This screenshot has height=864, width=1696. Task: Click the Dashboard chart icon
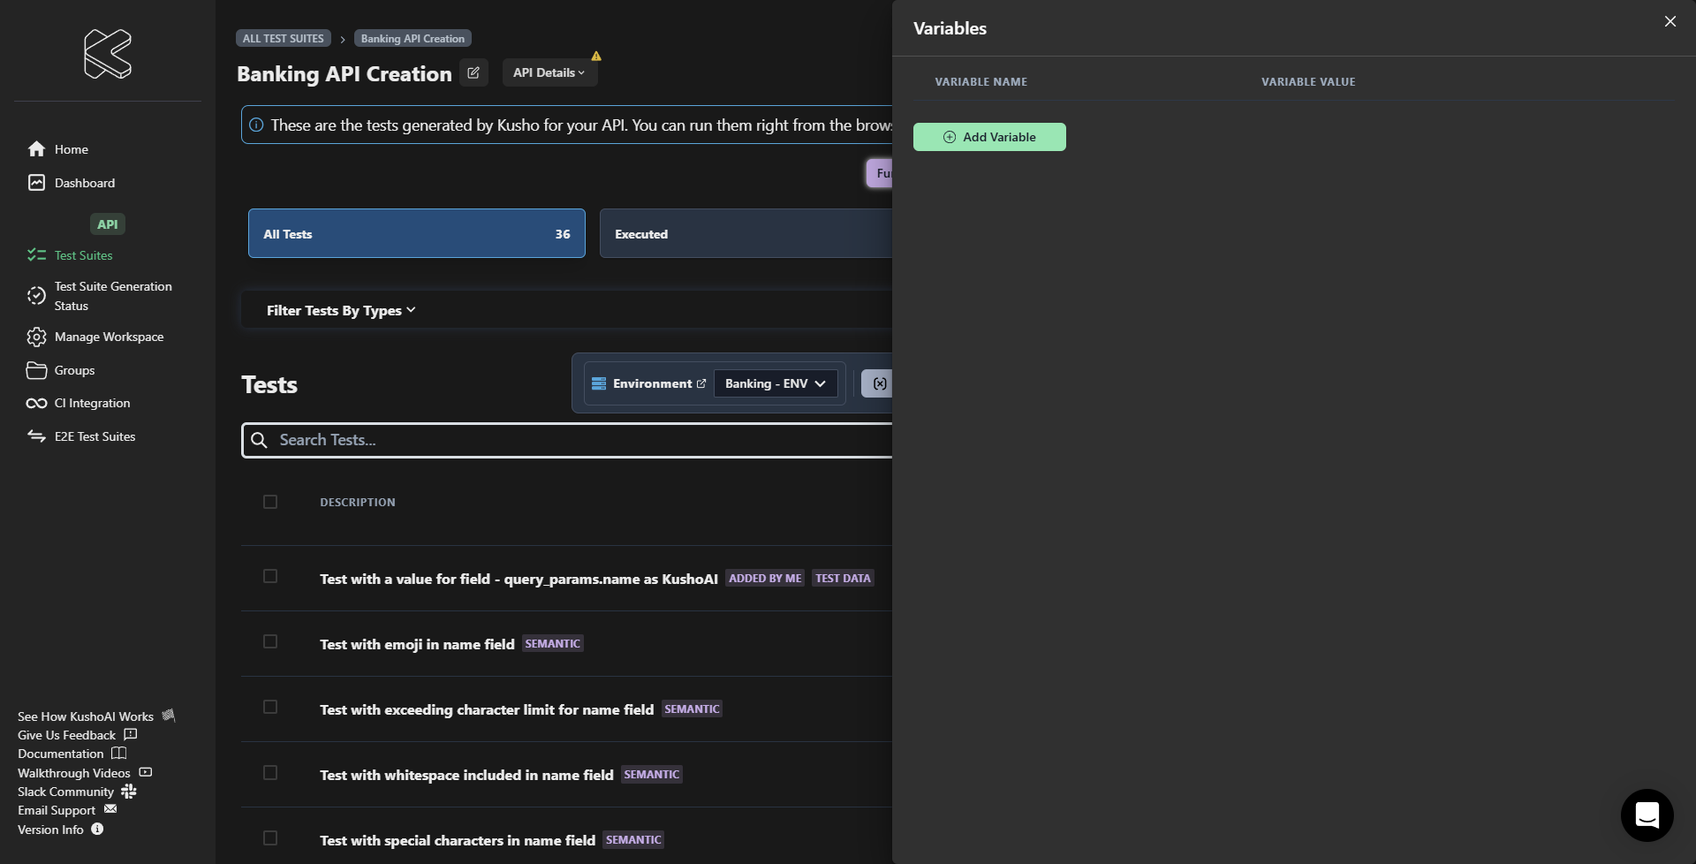pos(36,183)
